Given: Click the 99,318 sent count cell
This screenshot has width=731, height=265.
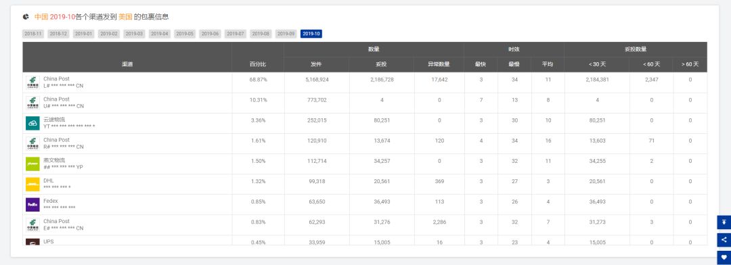Looking at the screenshot, I should pyautogui.click(x=317, y=181).
